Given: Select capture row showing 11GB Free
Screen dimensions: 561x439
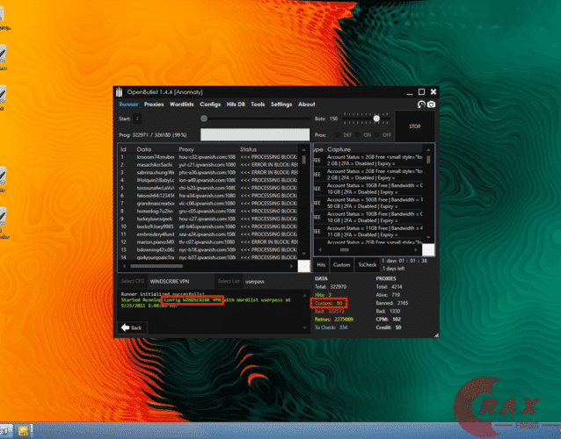Looking at the screenshot, I should tap(369, 232).
